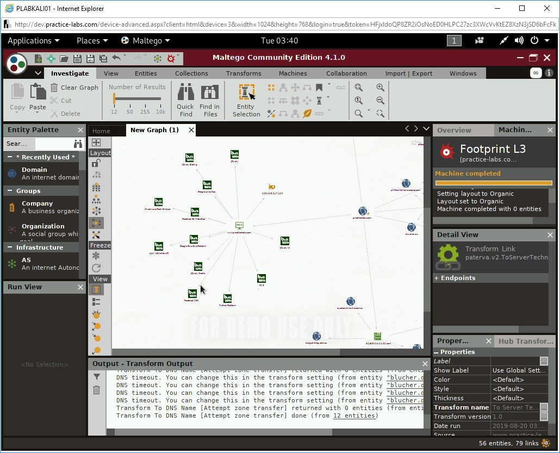Screen dimensions: 560x453
Task: Zoom in using the zoom in icon
Action: [x=380, y=88]
